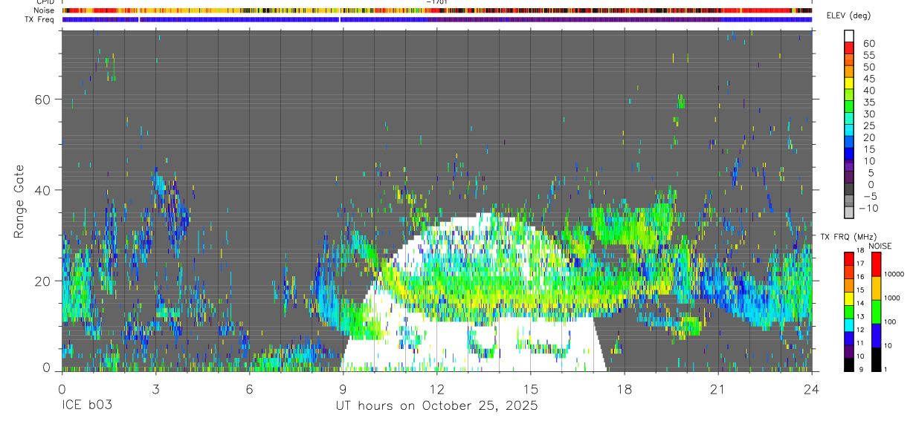Click the Noise color strip above the plot

point(437,10)
